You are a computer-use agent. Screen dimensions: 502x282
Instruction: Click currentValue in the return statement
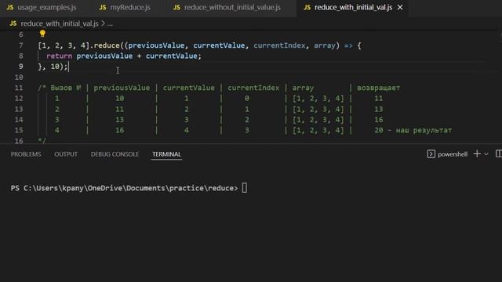(171, 56)
